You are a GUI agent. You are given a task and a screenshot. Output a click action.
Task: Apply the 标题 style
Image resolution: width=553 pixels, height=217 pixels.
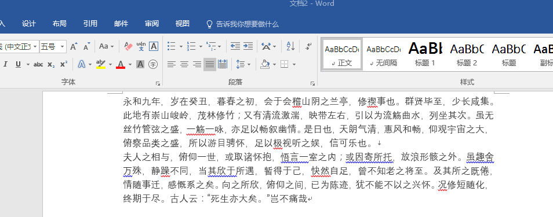tap(508, 55)
